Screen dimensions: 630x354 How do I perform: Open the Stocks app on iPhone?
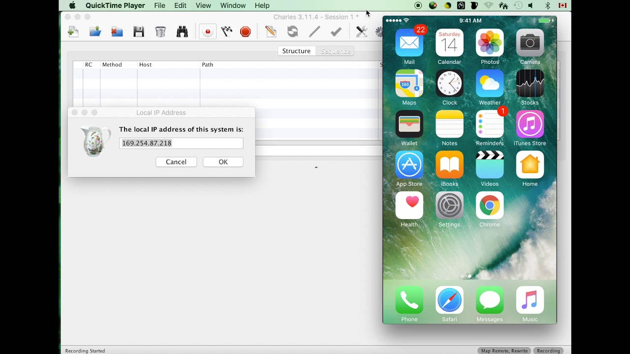[530, 83]
